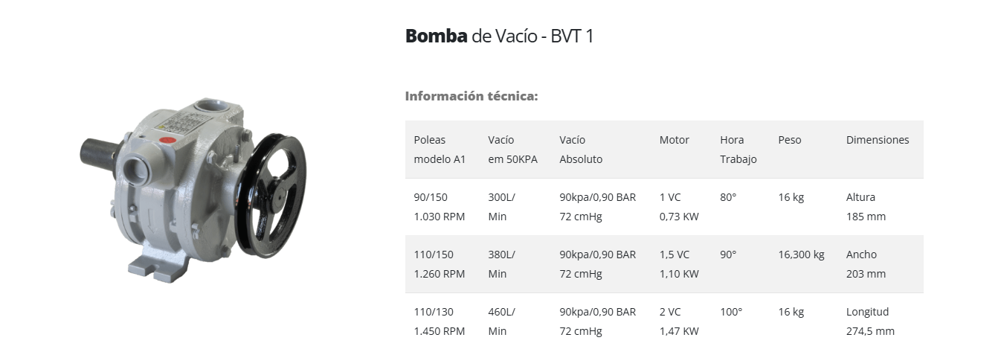Click the 1 VC 0,73 KW motor cell

point(679,207)
